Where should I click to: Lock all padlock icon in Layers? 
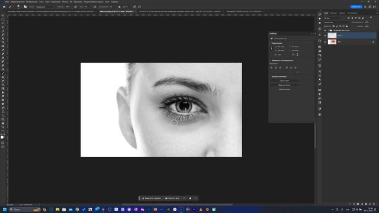point(346,26)
